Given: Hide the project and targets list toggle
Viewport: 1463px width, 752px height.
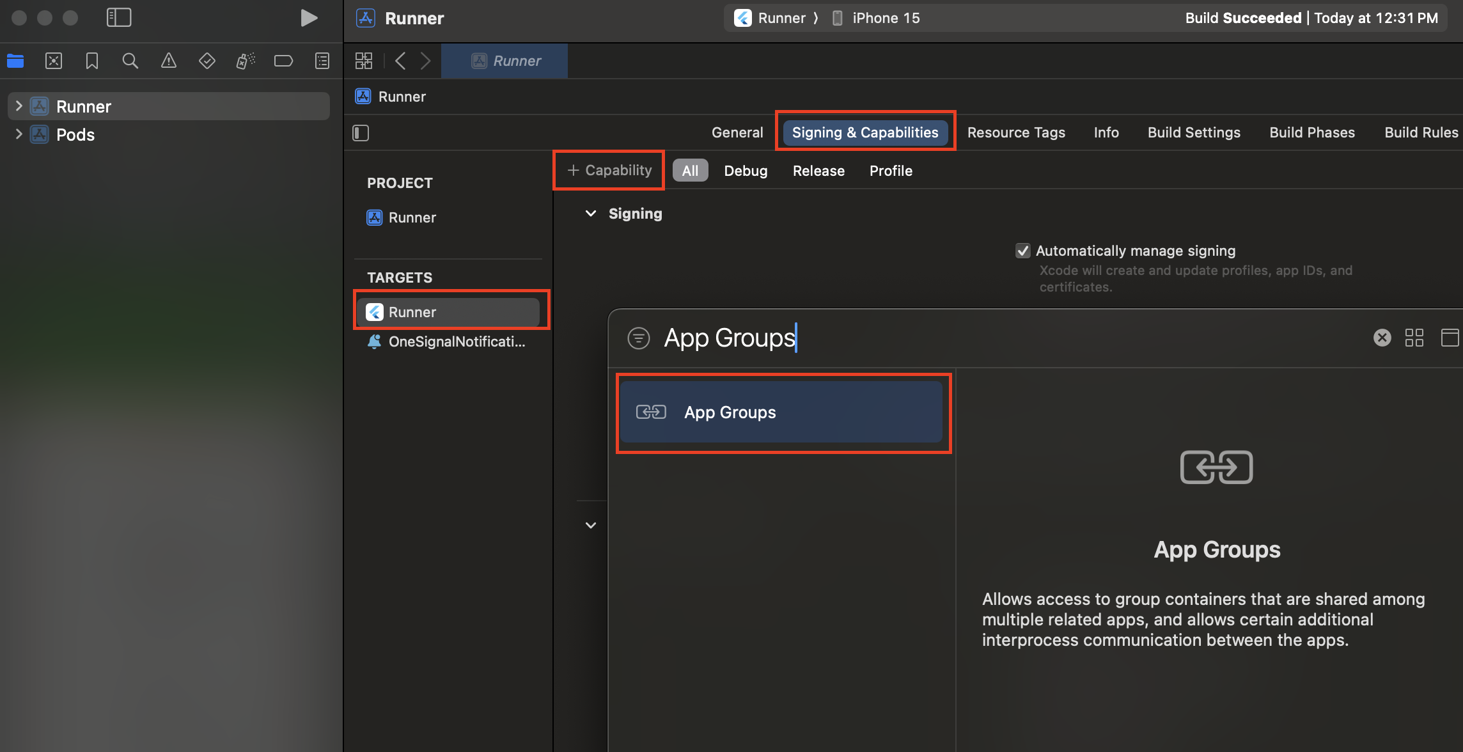Looking at the screenshot, I should click(x=361, y=133).
